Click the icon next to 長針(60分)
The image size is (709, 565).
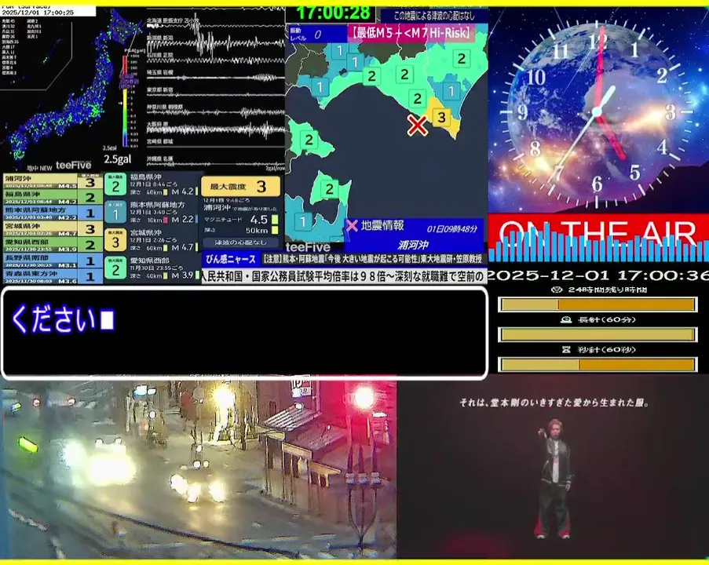pyautogui.click(x=565, y=319)
